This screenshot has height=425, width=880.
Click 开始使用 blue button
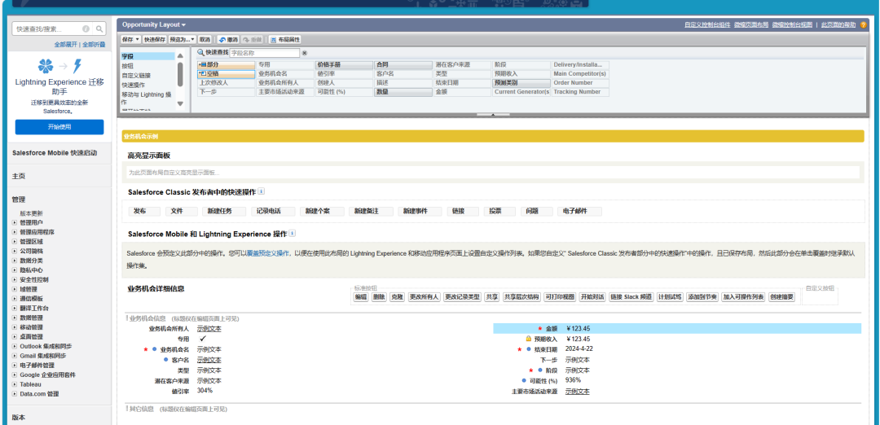[x=59, y=127]
